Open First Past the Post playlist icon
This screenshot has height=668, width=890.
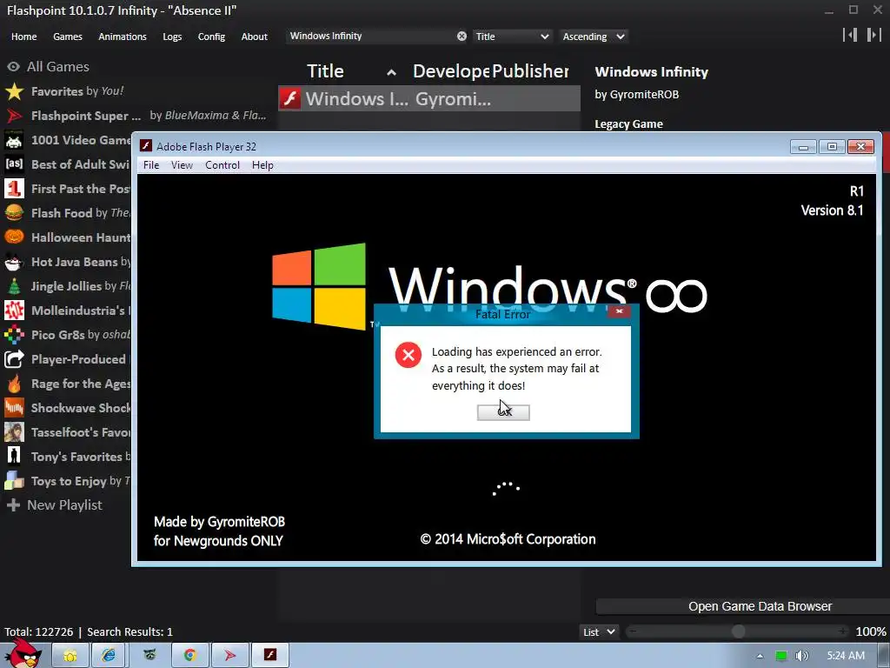pyautogui.click(x=14, y=189)
